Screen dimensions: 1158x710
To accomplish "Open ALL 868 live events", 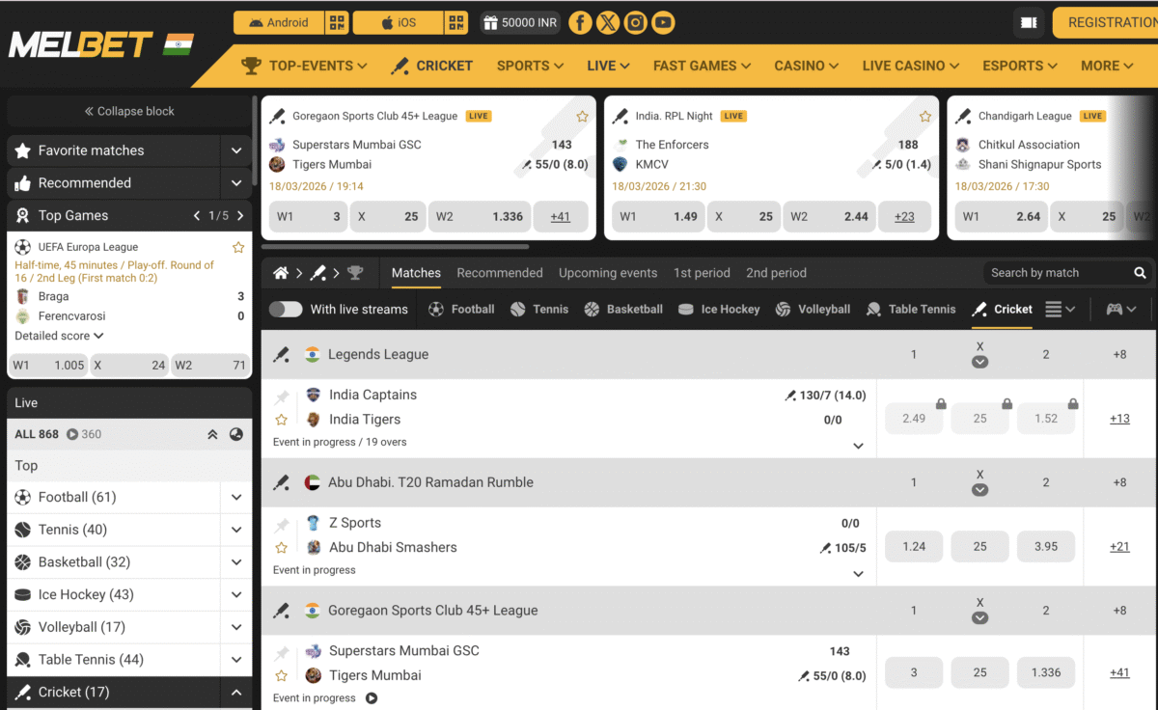I will click(37, 434).
